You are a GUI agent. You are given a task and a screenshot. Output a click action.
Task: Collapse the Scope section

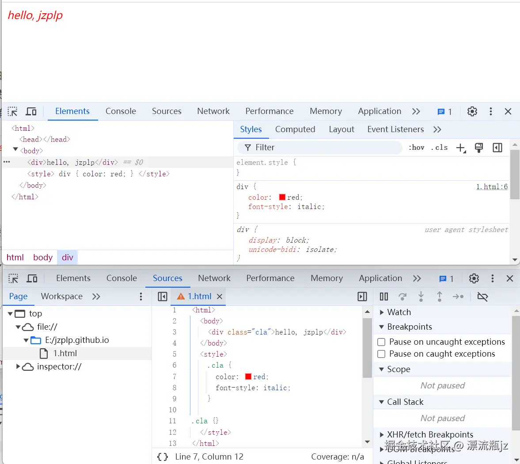(x=382, y=369)
